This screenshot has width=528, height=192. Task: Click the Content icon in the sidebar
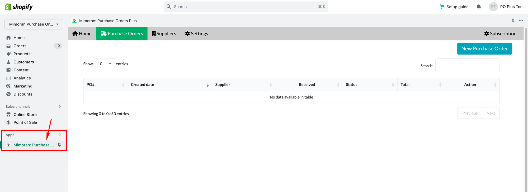tap(8, 70)
